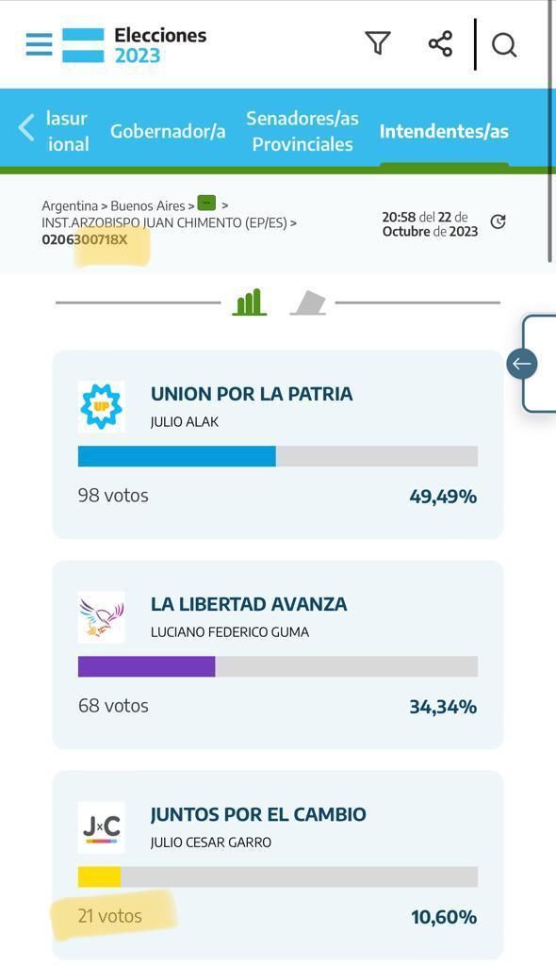556x965 pixels.
Task: Open the Argentina breadcrumb link
Action: [x=70, y=205]
